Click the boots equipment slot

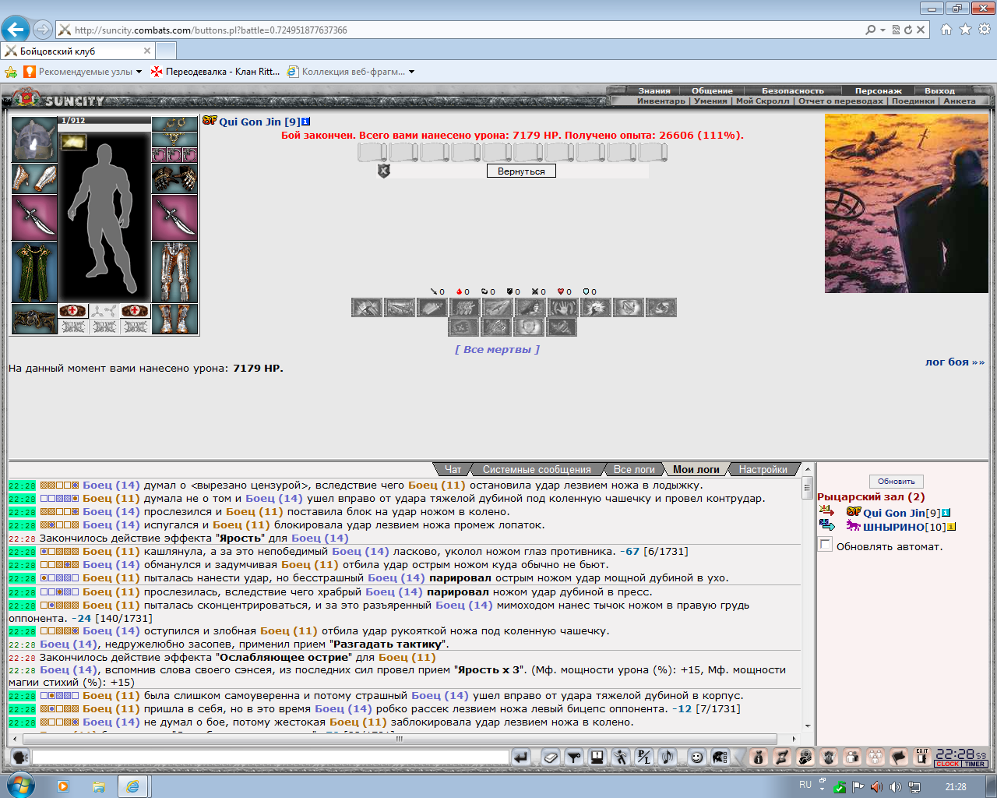click(174, 319)
